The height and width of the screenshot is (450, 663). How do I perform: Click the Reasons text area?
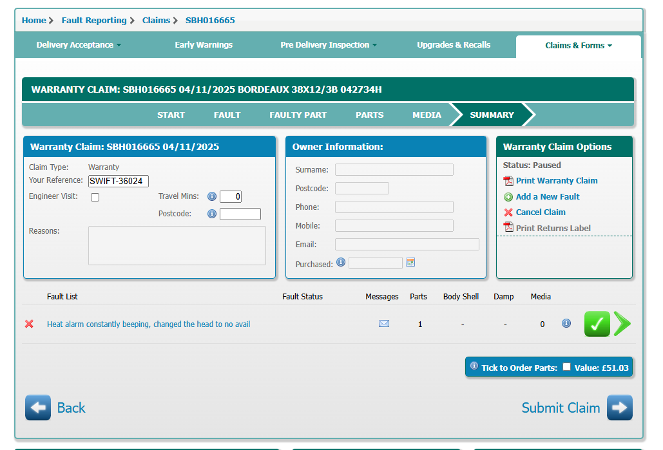[177, 245]
